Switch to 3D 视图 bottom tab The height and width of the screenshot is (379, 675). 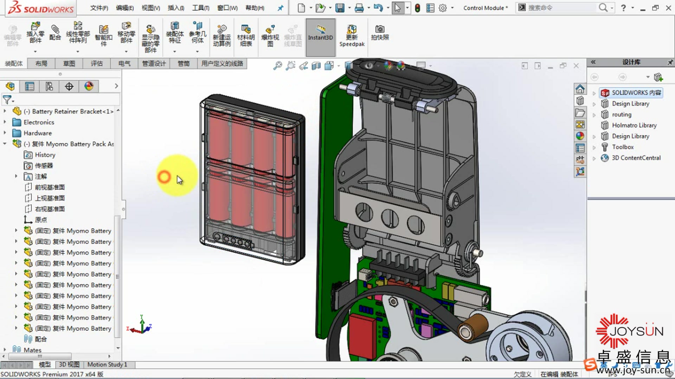click(69, 365)
